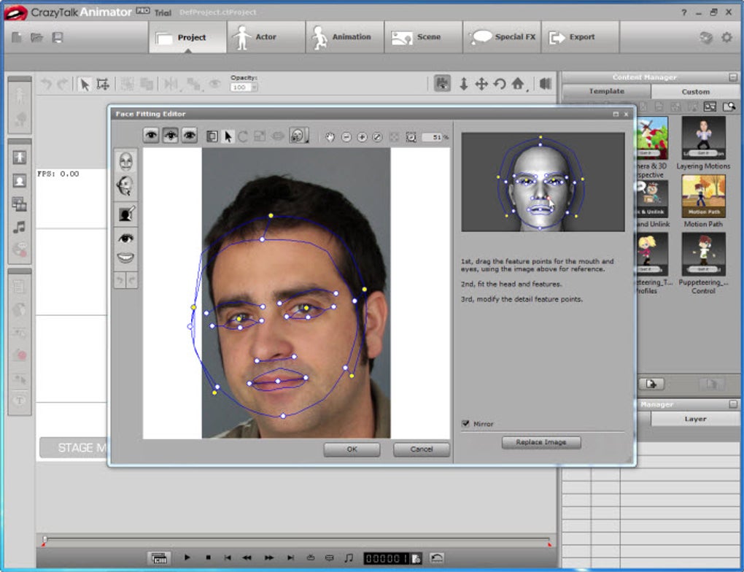Image resolution: width=744 pixels, height=572 pixels.
Task: Click the zoom in plus icon
Action: tap(362, 136)
